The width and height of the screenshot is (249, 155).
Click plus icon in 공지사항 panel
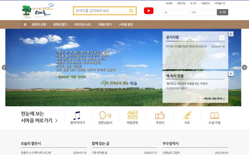pos(222,38)
